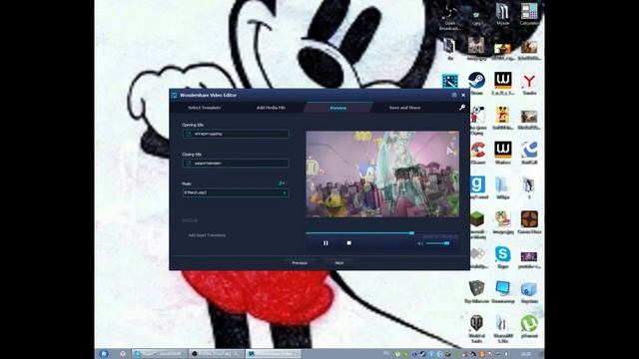Screen dimensions: 639x359
Task: Select the Yandex browser desktop icon
Action: [x=529, y=83]
